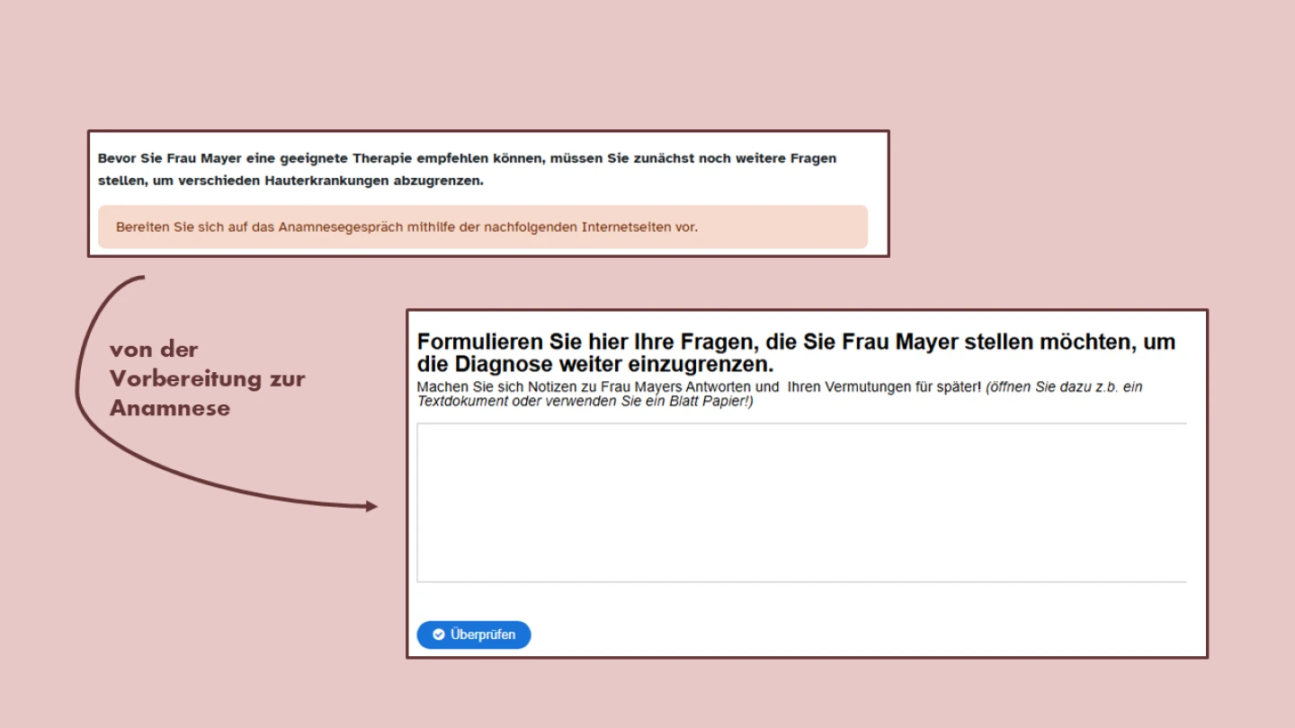Click into the large question text area
Viewport: 1295px width, 728px height.
(x=800, y=502)
